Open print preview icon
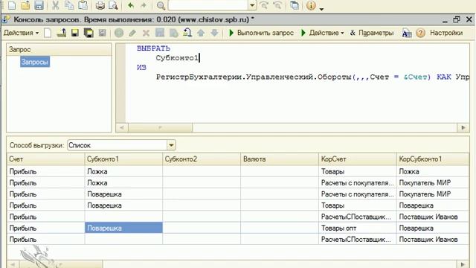Screen dimensions: 476x268 coord(113,5)
